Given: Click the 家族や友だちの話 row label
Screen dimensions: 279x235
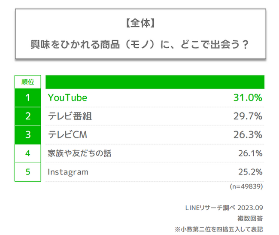Looking at the screenshot, I should tap(79, 153).
